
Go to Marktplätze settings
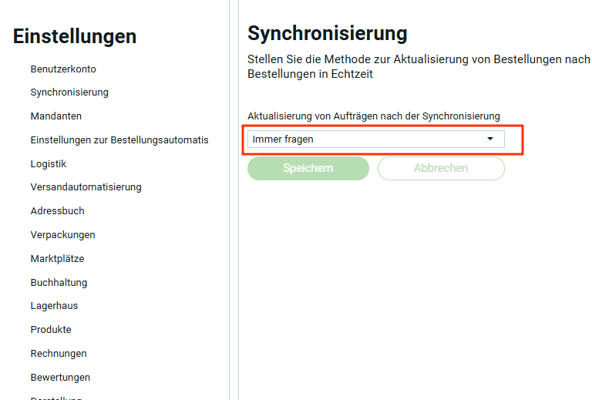click(58, 259)
